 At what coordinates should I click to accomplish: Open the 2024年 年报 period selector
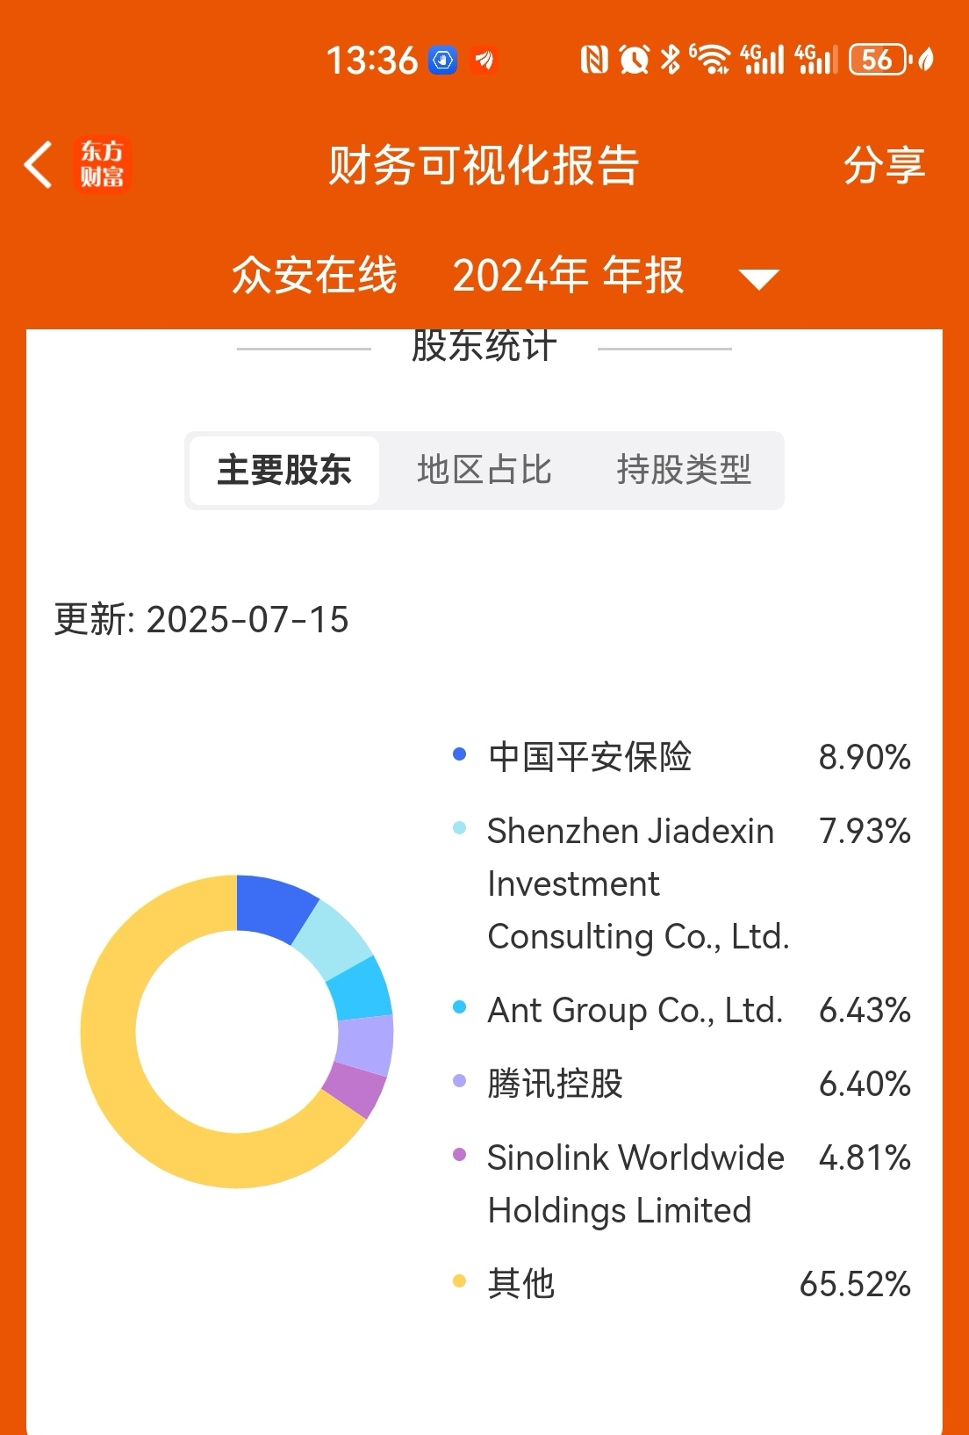[x=568, y=275]
